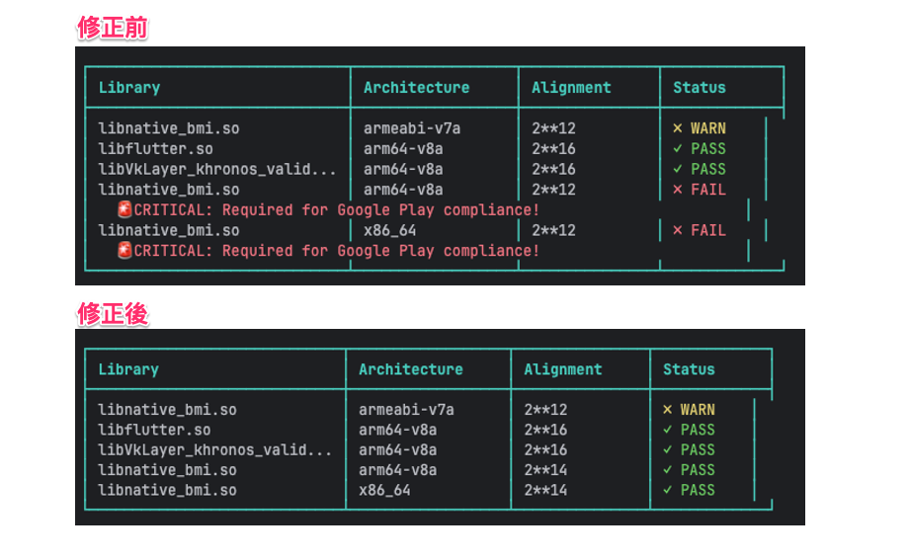Click the yellow × WARN icon in 修正前 table

677,128
